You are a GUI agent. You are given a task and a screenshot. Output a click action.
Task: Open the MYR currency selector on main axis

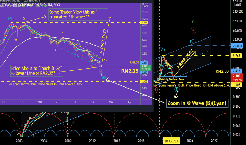[x=238, y=5]
